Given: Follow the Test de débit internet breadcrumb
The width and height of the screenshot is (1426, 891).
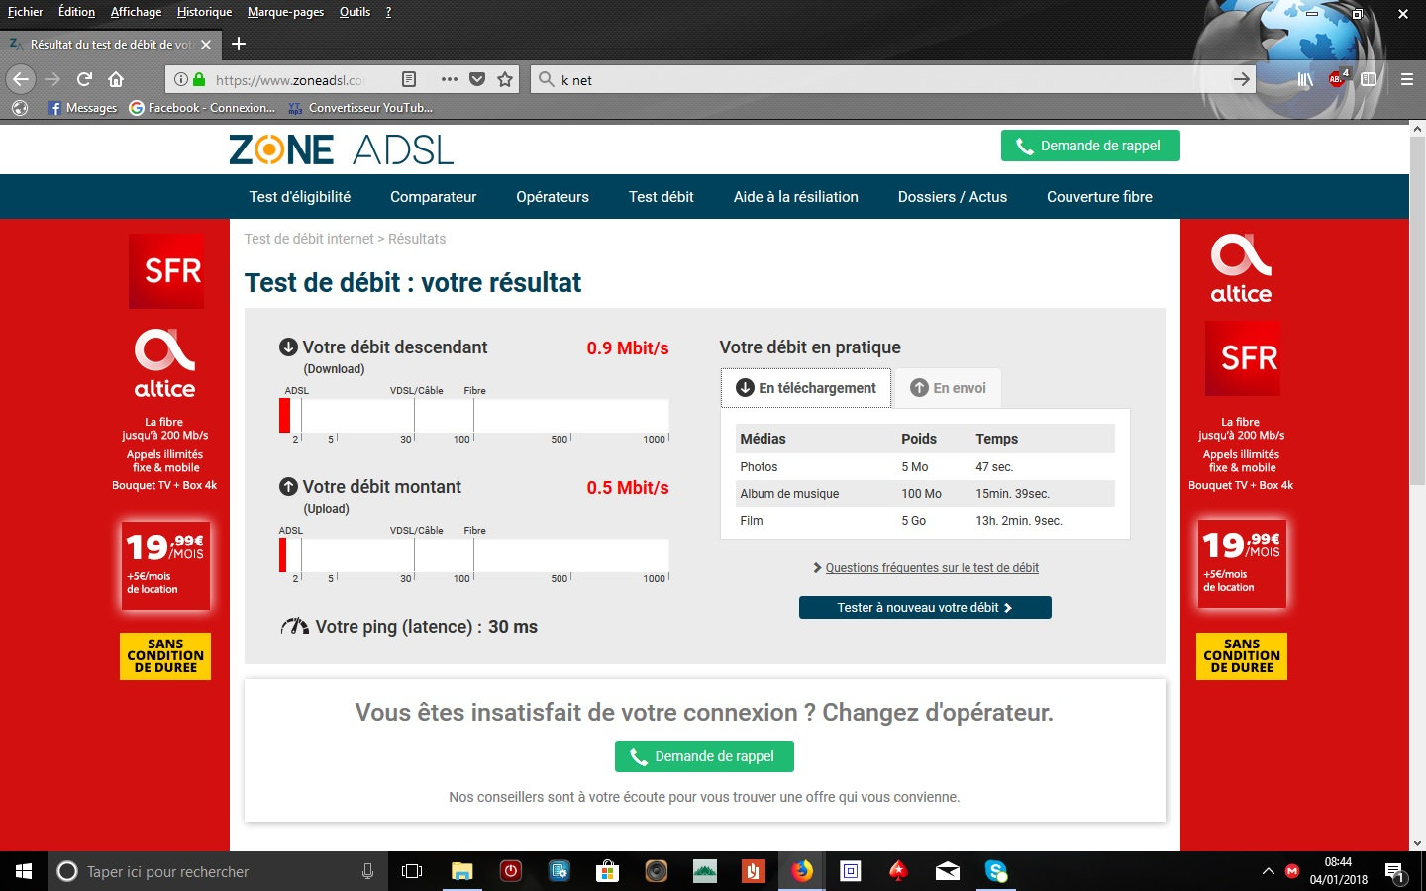Looking at the screenshot, I should 309,239.
